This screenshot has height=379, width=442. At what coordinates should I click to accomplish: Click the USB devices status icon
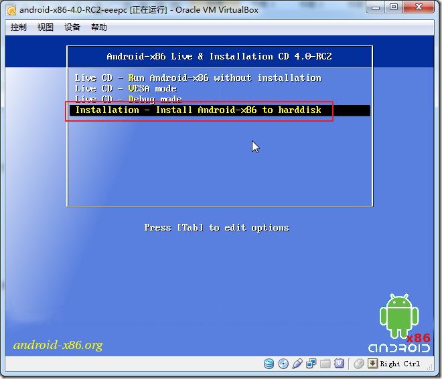click(x=297, y=364)
